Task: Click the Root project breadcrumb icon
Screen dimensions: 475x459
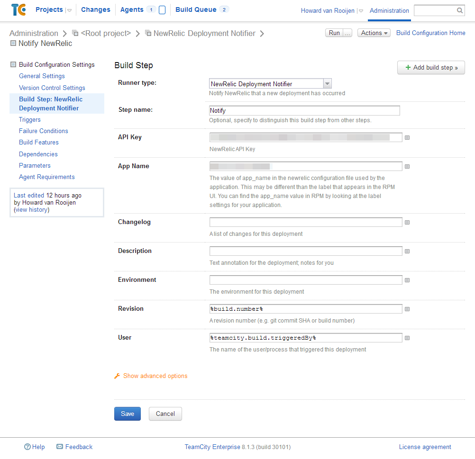Action: (x=75, y=33)
